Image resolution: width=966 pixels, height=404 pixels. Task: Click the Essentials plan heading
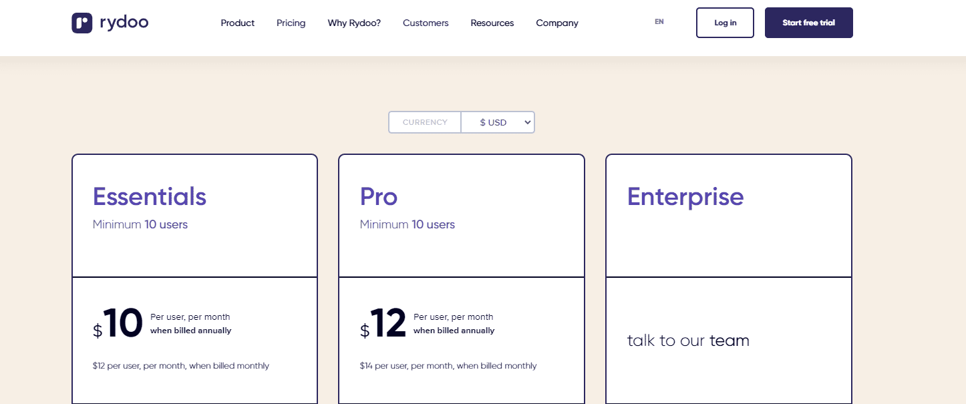click(x=150, y=196)
